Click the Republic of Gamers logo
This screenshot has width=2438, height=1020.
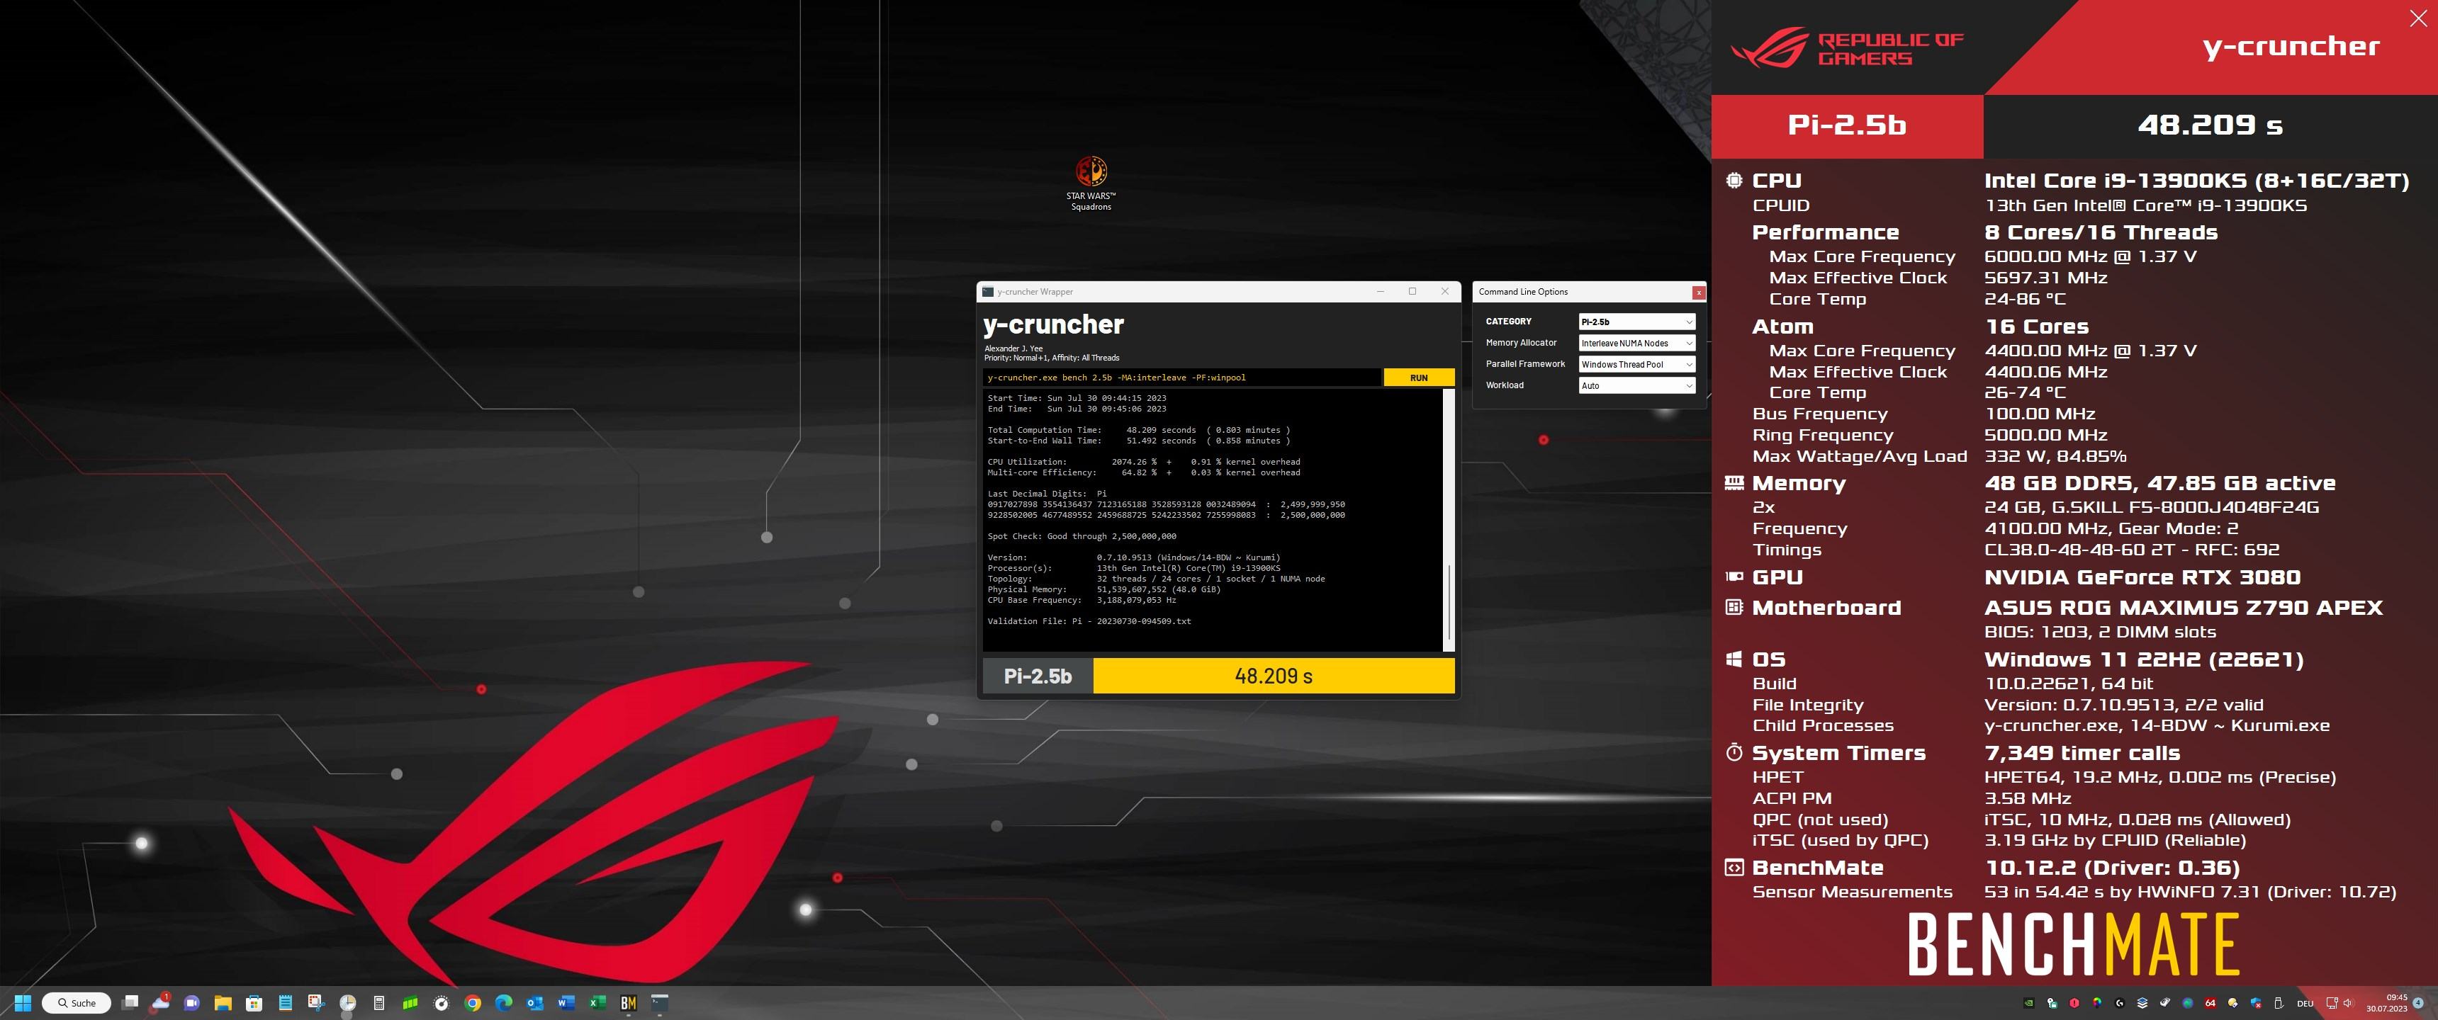1846,47
